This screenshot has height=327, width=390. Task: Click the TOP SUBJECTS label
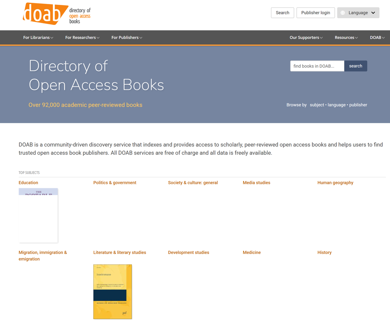click(29, 173)
